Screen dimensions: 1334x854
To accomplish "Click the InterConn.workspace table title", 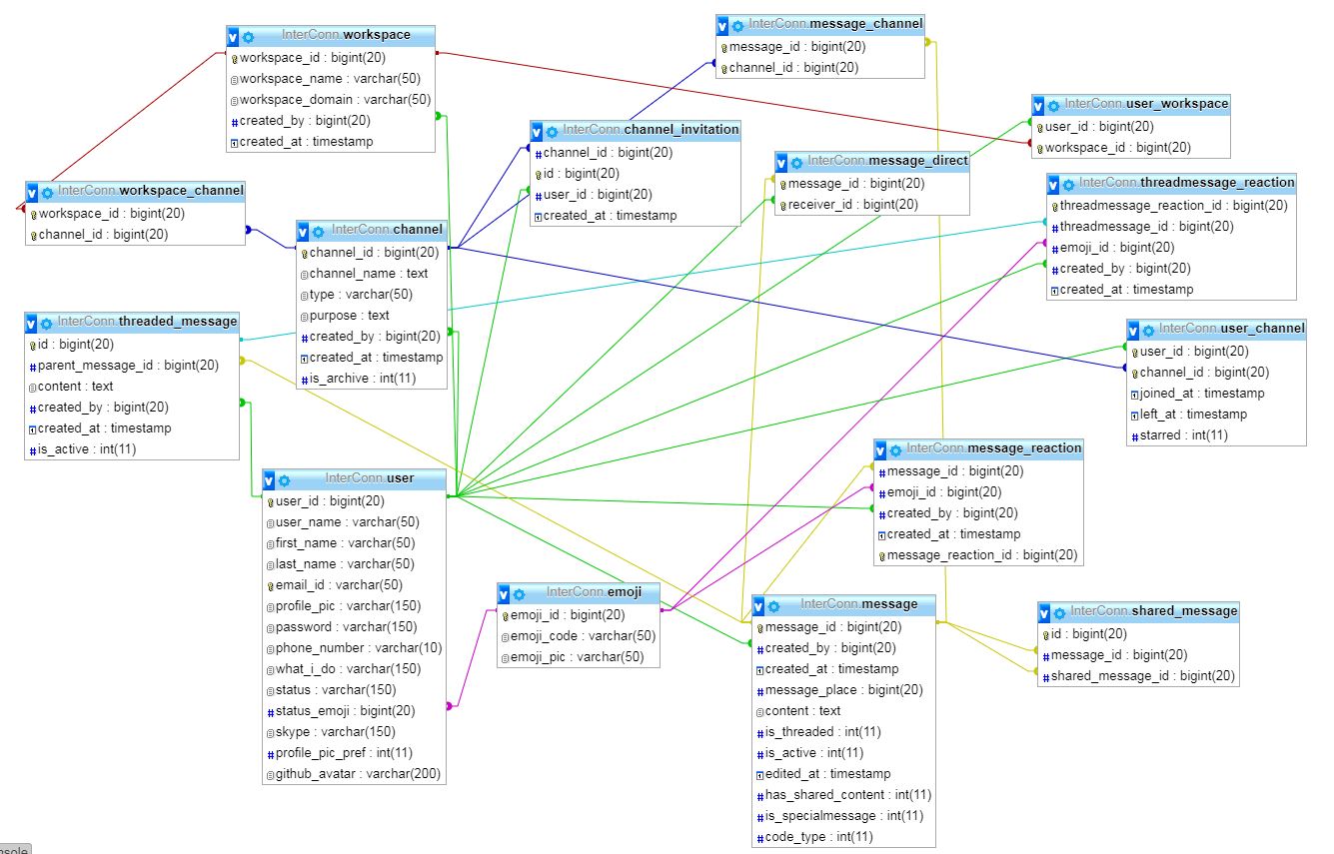I will (x=346, y=35).
